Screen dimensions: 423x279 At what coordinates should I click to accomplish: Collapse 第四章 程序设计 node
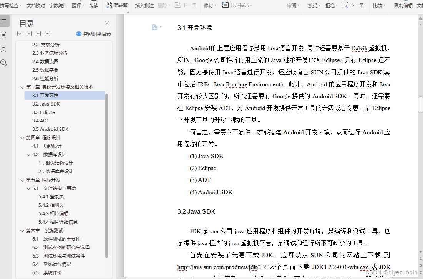pyautogui.click(x=22, y=138)
